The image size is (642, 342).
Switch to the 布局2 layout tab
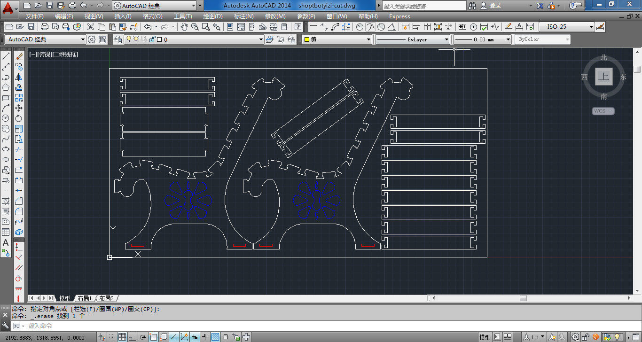click(x=106, y=298)
